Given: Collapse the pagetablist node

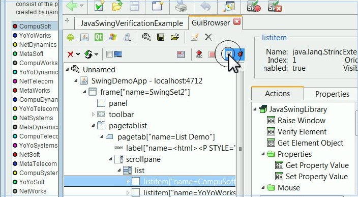Looking at the screenshot, I should point(94,125).
